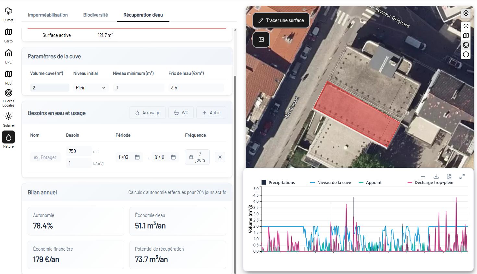The height and width of the screenshot is (274, 477).
Task: Open the Solaire sun section
Action: pos(8,120)
